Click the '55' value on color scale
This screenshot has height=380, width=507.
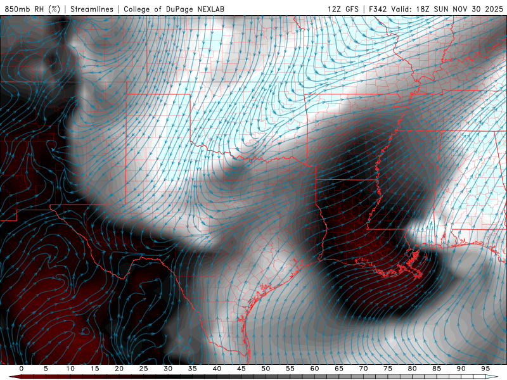tap(290, 369)
